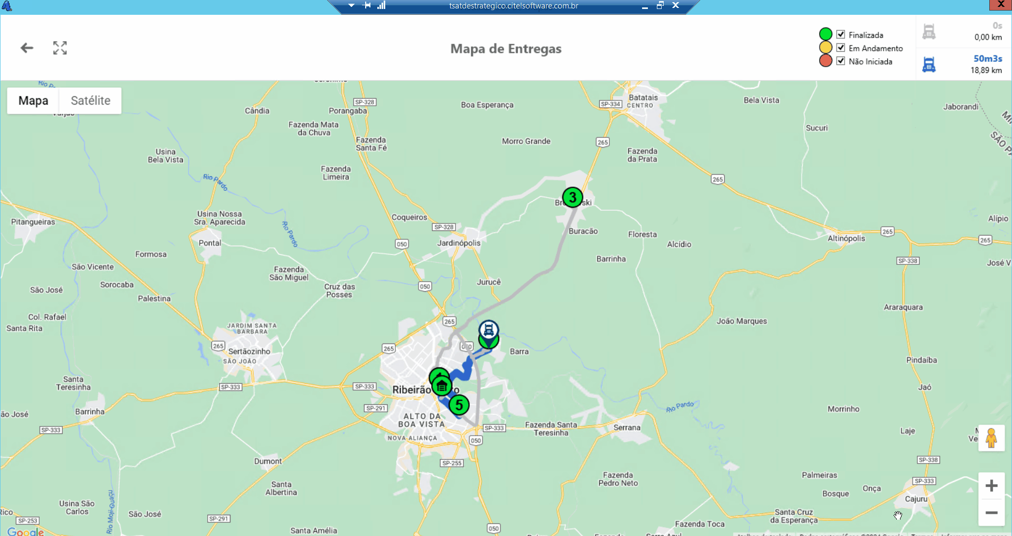Select delivery marker number 5
Image resolution: width=1012 pixels, height=536 pixels.
click(x=459, y=405)
